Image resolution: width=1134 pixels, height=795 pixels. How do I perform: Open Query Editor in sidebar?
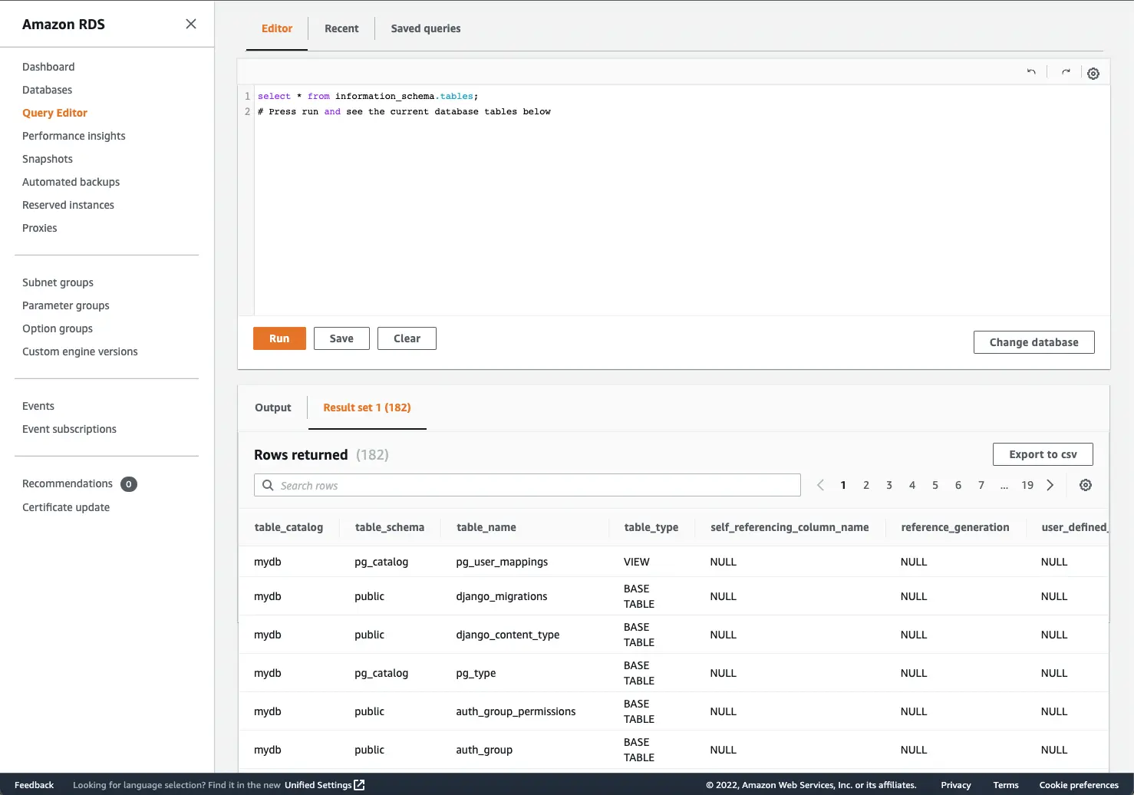pyautogui.click(x=54, y=113)
